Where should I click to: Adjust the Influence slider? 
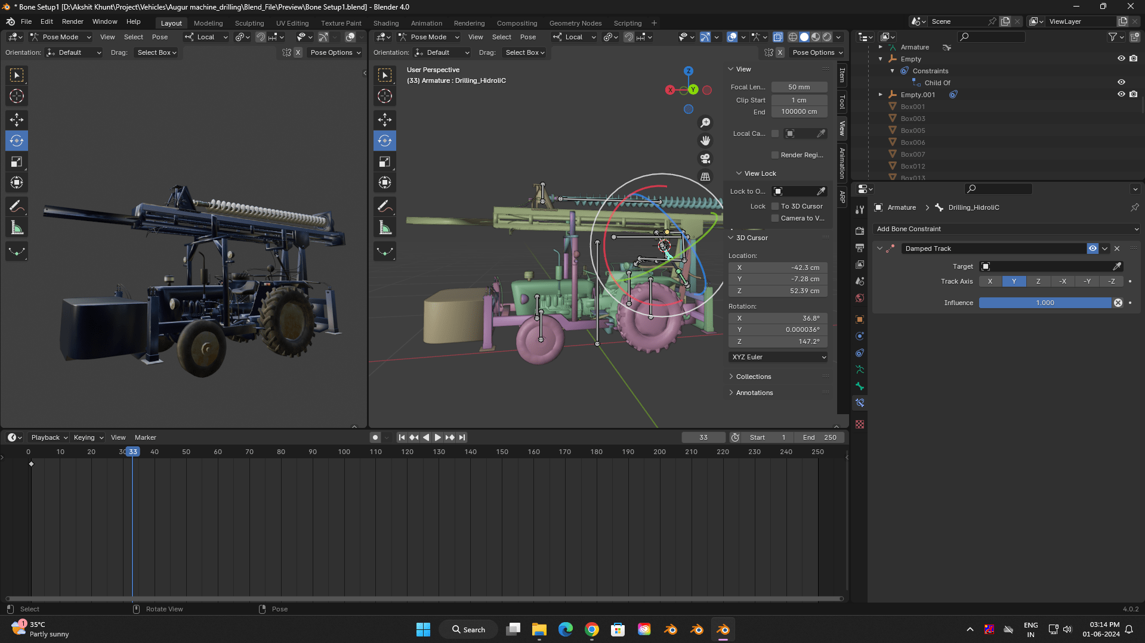[x=1045, y=303]
